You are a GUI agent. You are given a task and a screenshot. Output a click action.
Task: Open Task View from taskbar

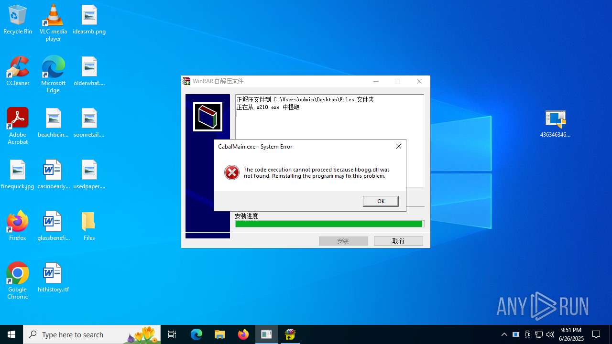[172, 334]
